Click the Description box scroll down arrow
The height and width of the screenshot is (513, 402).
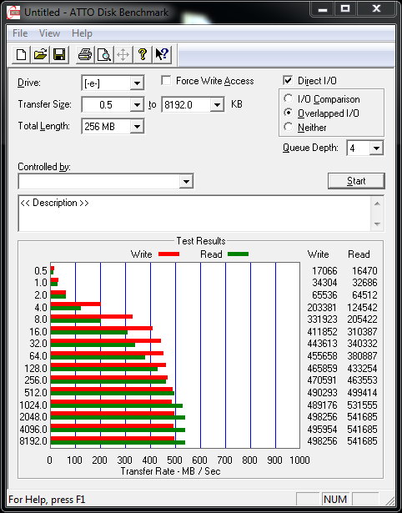377,224
